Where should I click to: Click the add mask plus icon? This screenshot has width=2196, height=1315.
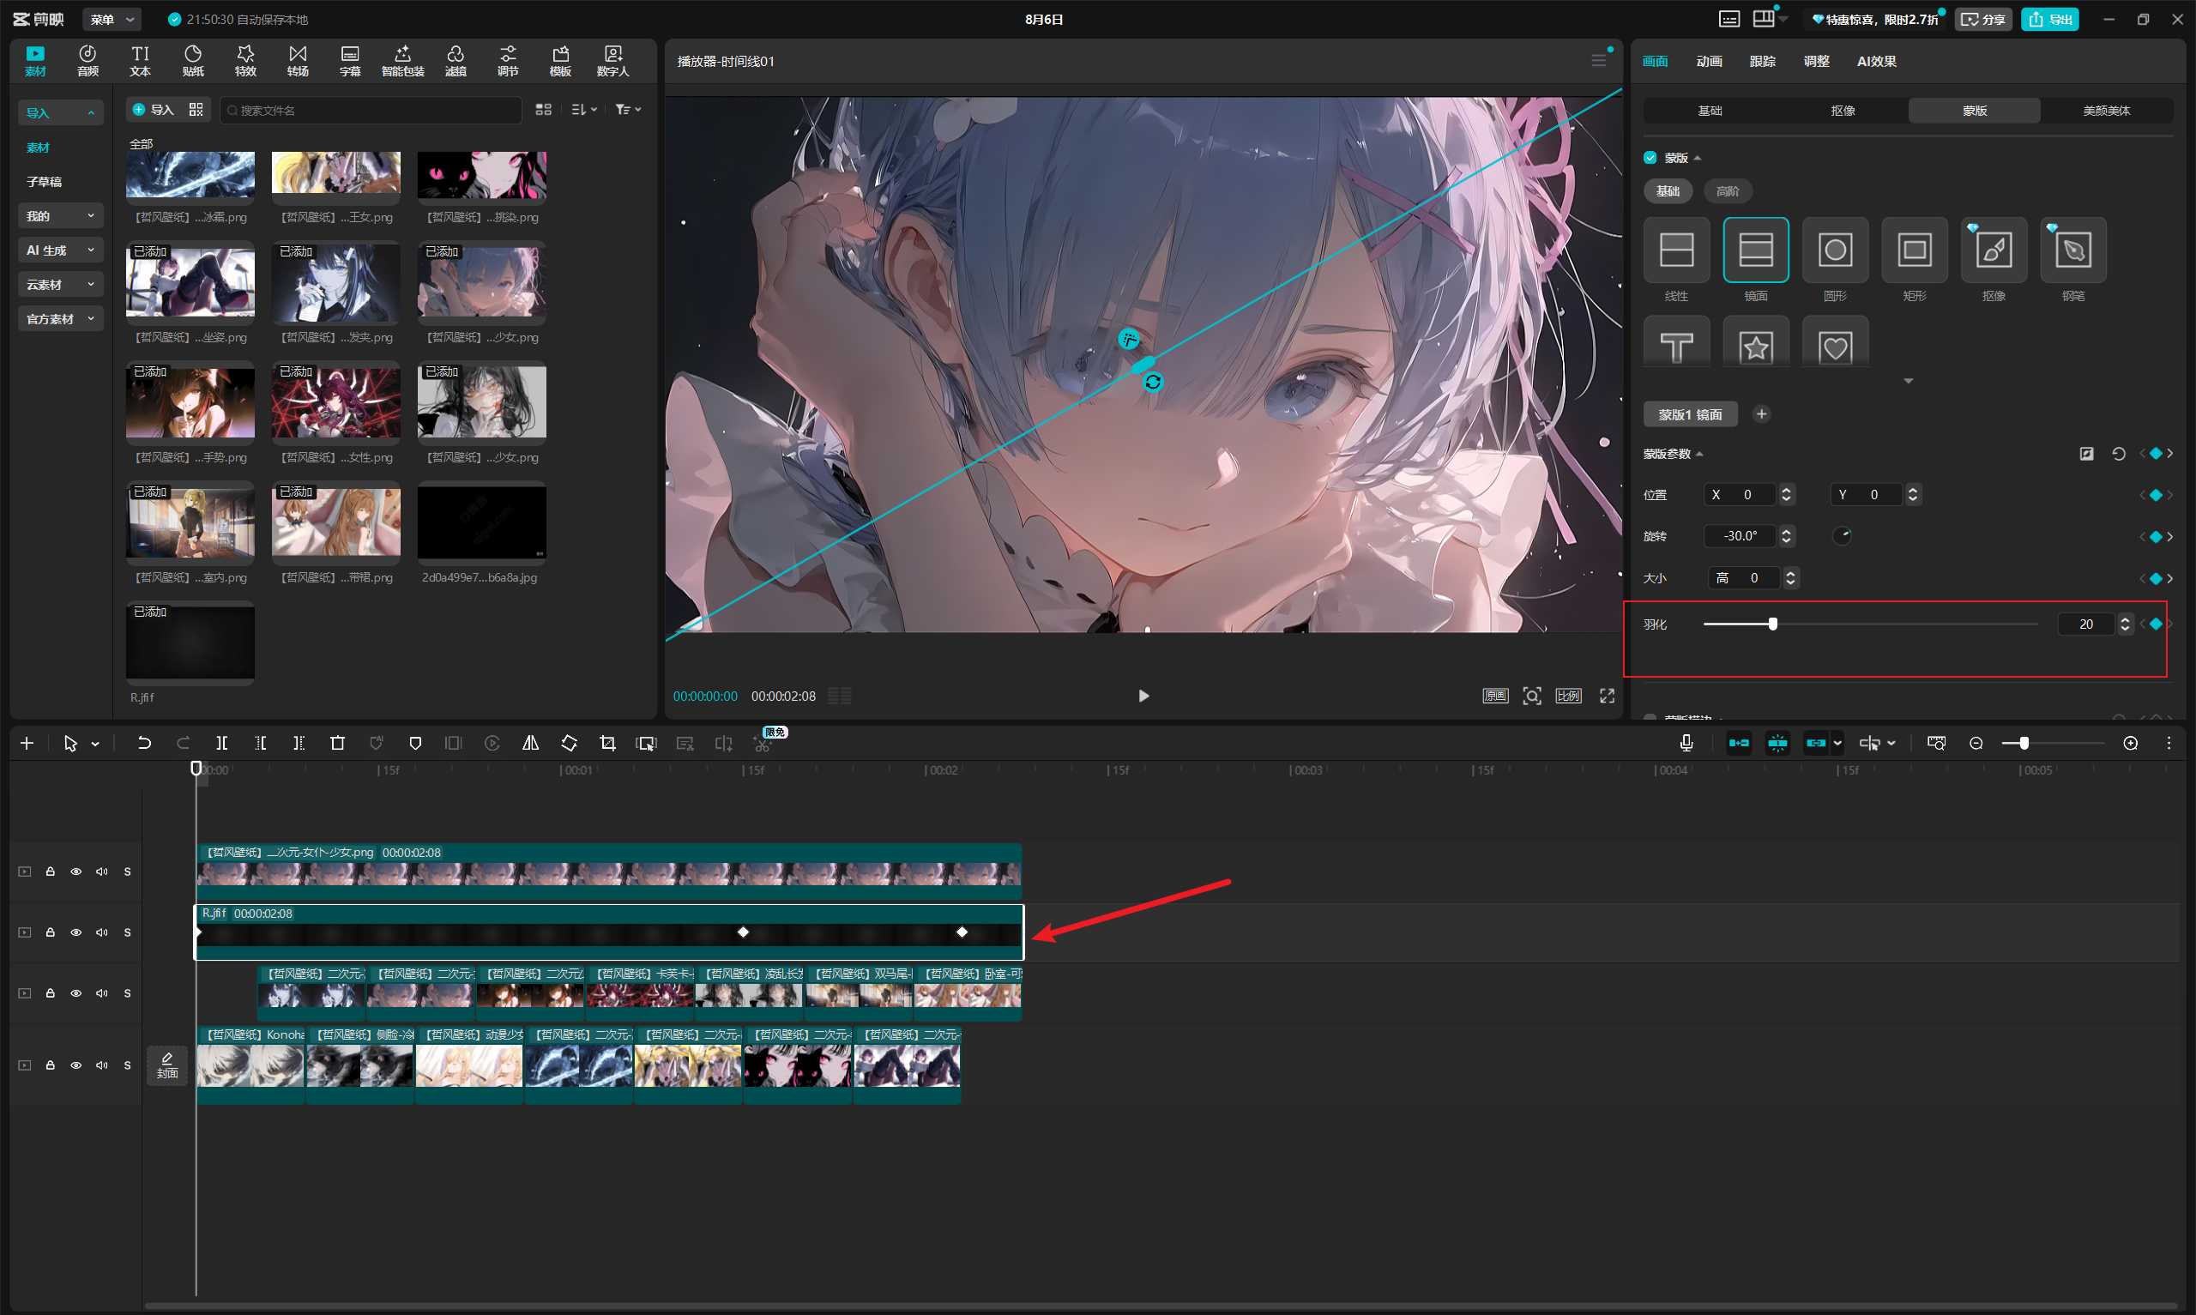coord(1762,413)
